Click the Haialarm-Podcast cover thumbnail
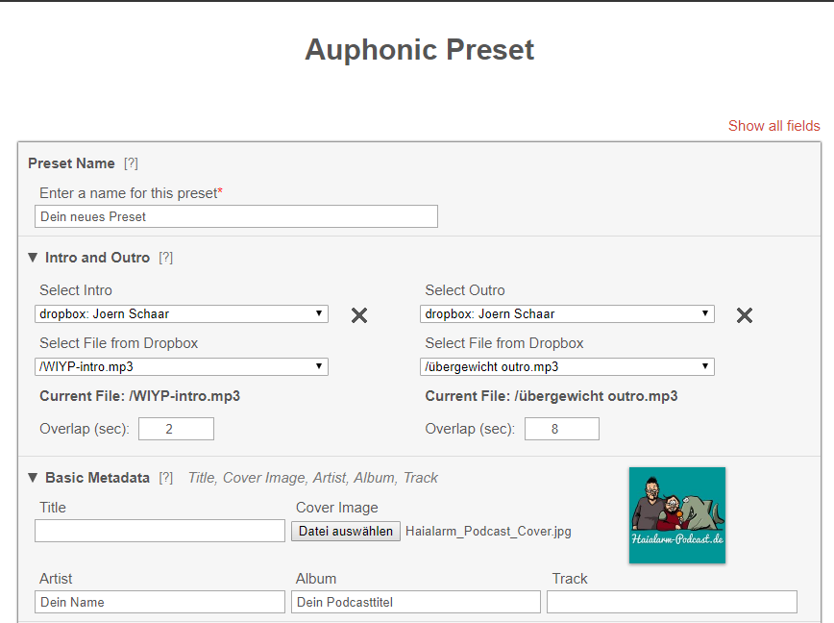Viewport: 834px width, 623px height. point(677,515)
